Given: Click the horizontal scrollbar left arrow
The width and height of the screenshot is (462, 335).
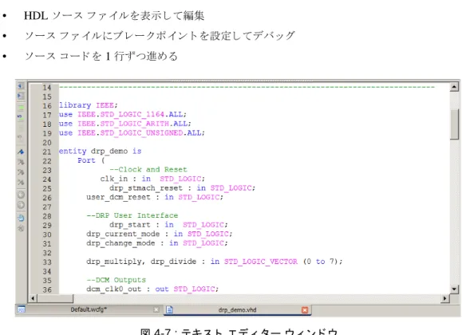Looking at the screenshot, I should click(33, 298).
